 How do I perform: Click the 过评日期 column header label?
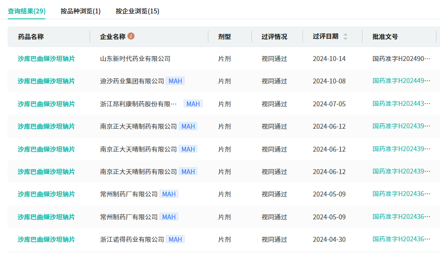325,36
